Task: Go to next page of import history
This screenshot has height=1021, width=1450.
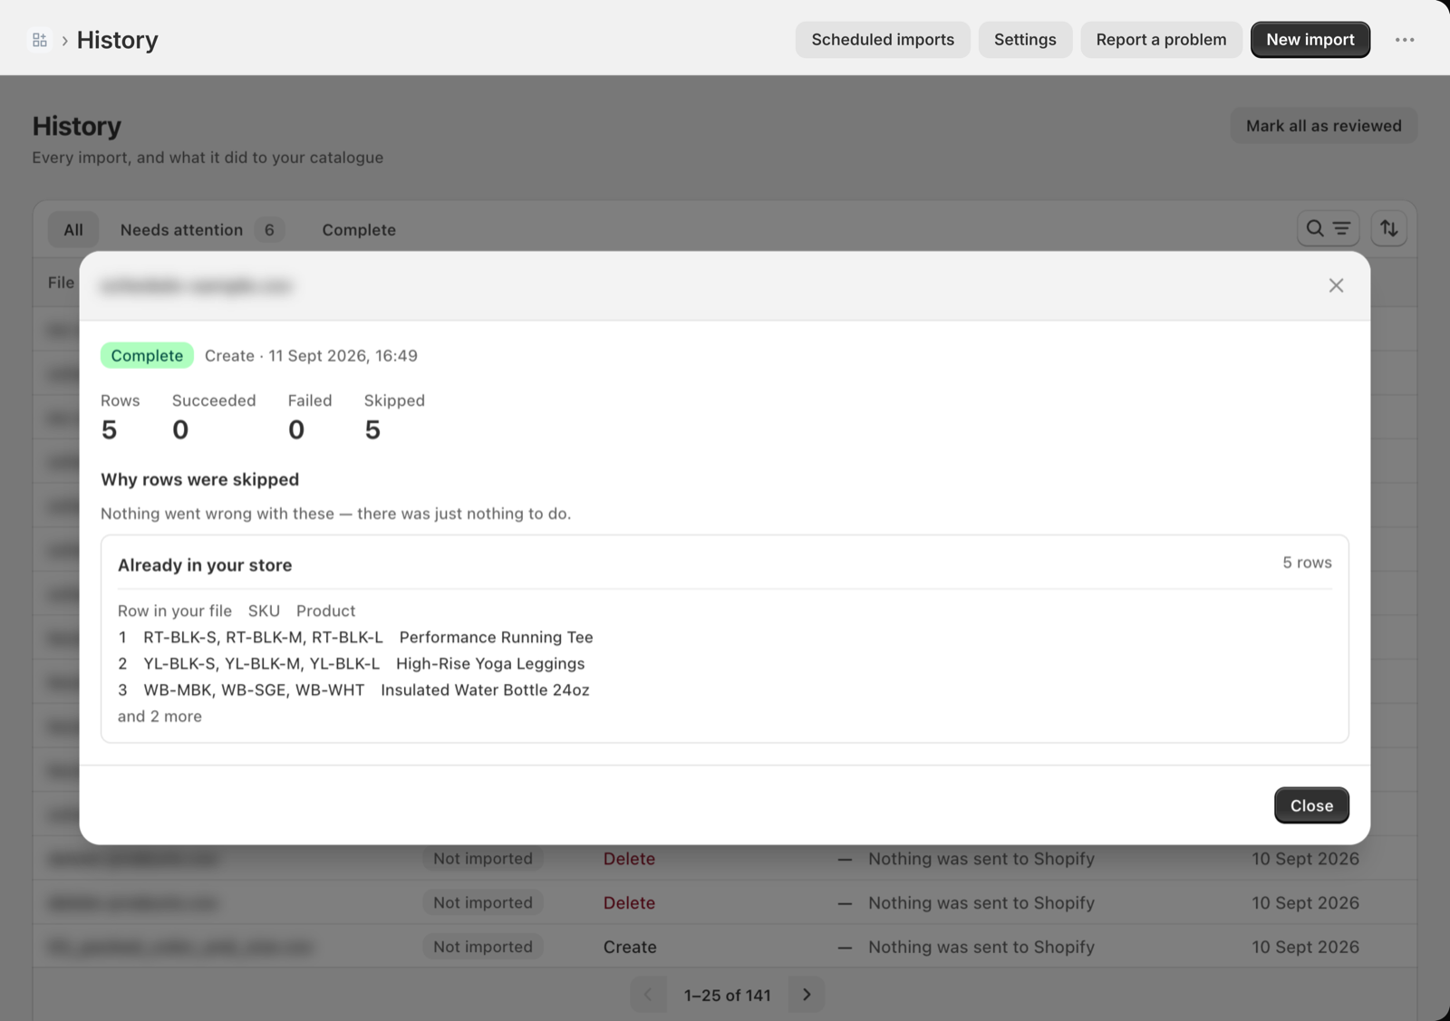Action: click(807, 995)
